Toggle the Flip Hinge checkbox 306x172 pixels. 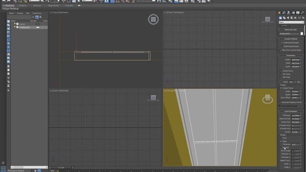click(281, 77)
